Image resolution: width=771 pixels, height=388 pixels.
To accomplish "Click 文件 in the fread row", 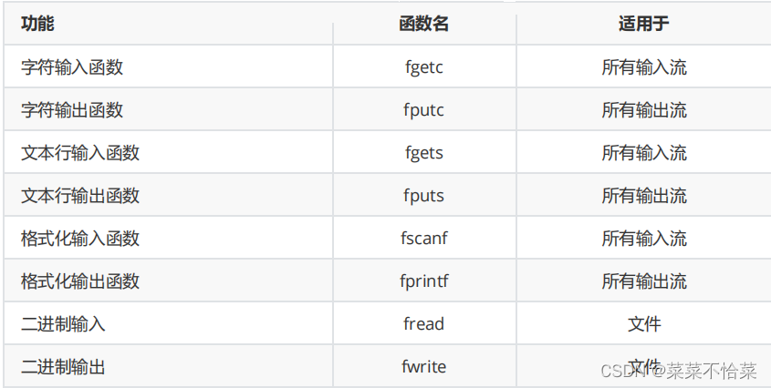I will pos(644,324).
